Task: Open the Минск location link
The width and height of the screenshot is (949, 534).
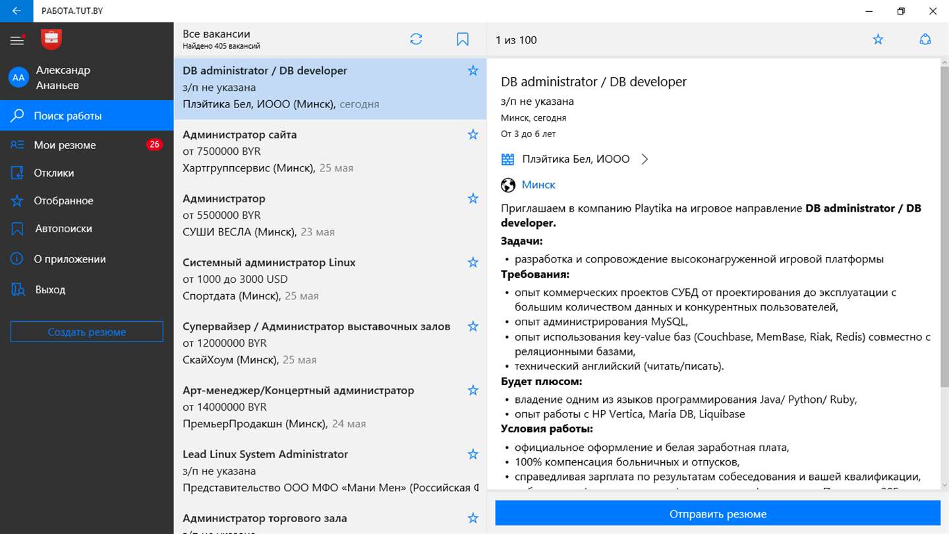Action: tap(538, 185)
